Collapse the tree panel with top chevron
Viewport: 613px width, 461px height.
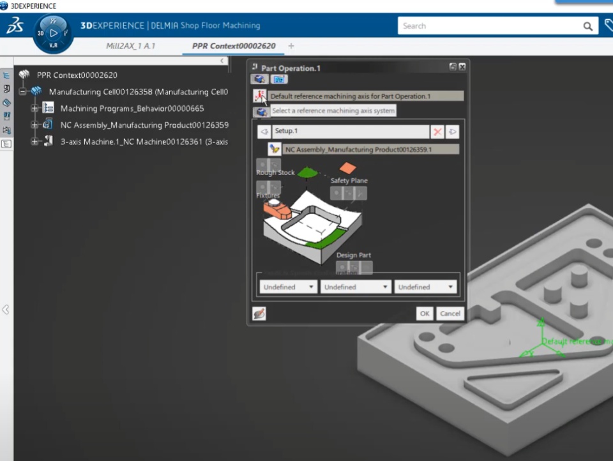click(222, 61)
